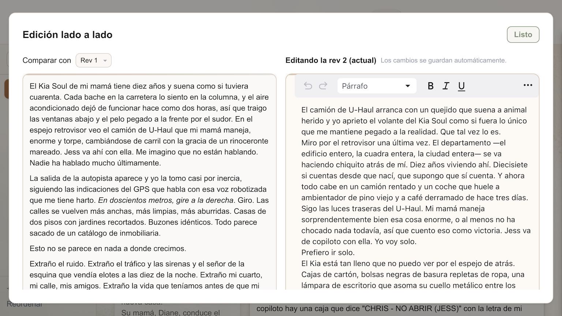Click the redo arrow in editor toolbar
Viewport: 562px width, 316px height.
pos(323,86)
